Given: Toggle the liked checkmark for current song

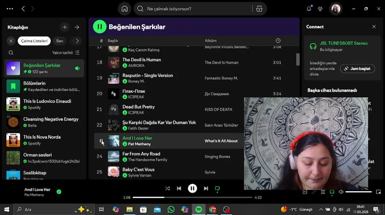Looking at the screenshot, I should point(59,192).
